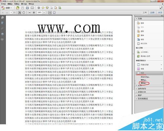Image resolution: width=164 pixels, height=131 pixels.
Task: Open the File (文件) menu
Action: (x=3, y=4)
